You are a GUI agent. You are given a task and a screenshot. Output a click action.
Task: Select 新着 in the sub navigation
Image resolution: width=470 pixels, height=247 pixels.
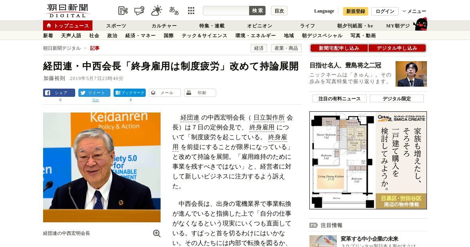48,36
